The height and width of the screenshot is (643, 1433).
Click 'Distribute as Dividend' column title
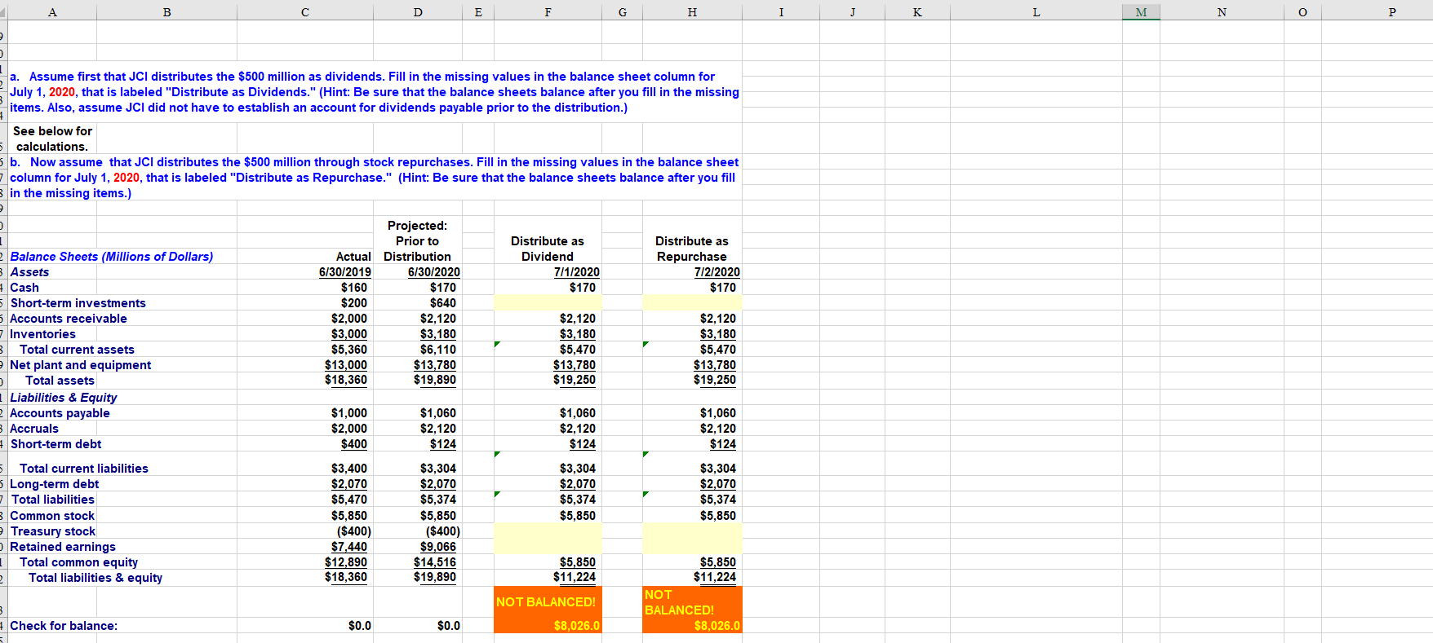[548, 249]
